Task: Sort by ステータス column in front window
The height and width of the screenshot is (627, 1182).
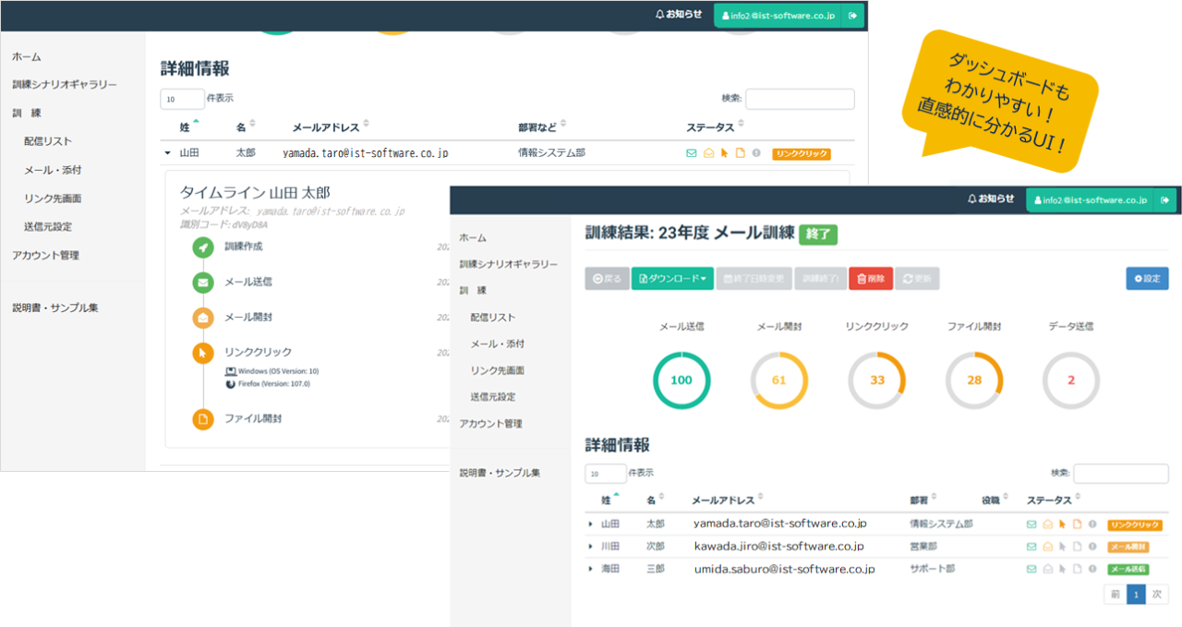Action: [1054, 500]
